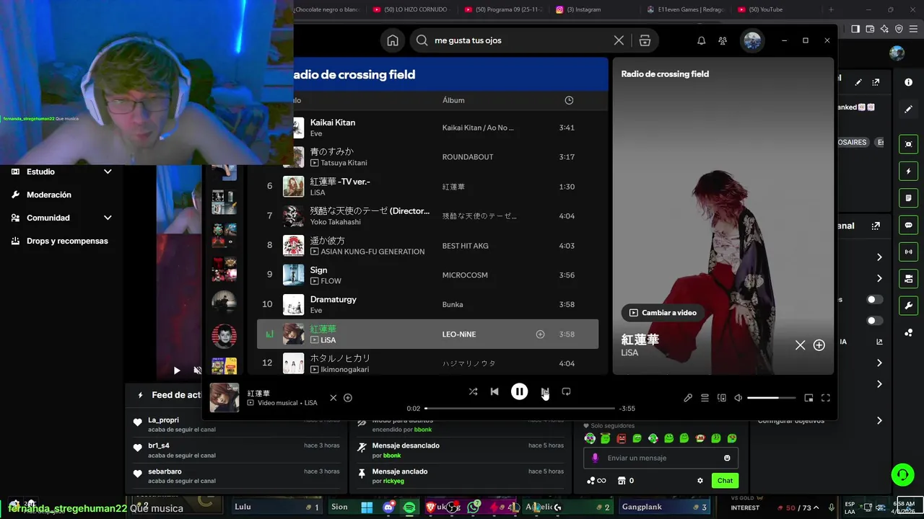Click the lightning bolt quick action icon
Image resolution: width=924 pixels, height=519 pixels.
[908, 172]
